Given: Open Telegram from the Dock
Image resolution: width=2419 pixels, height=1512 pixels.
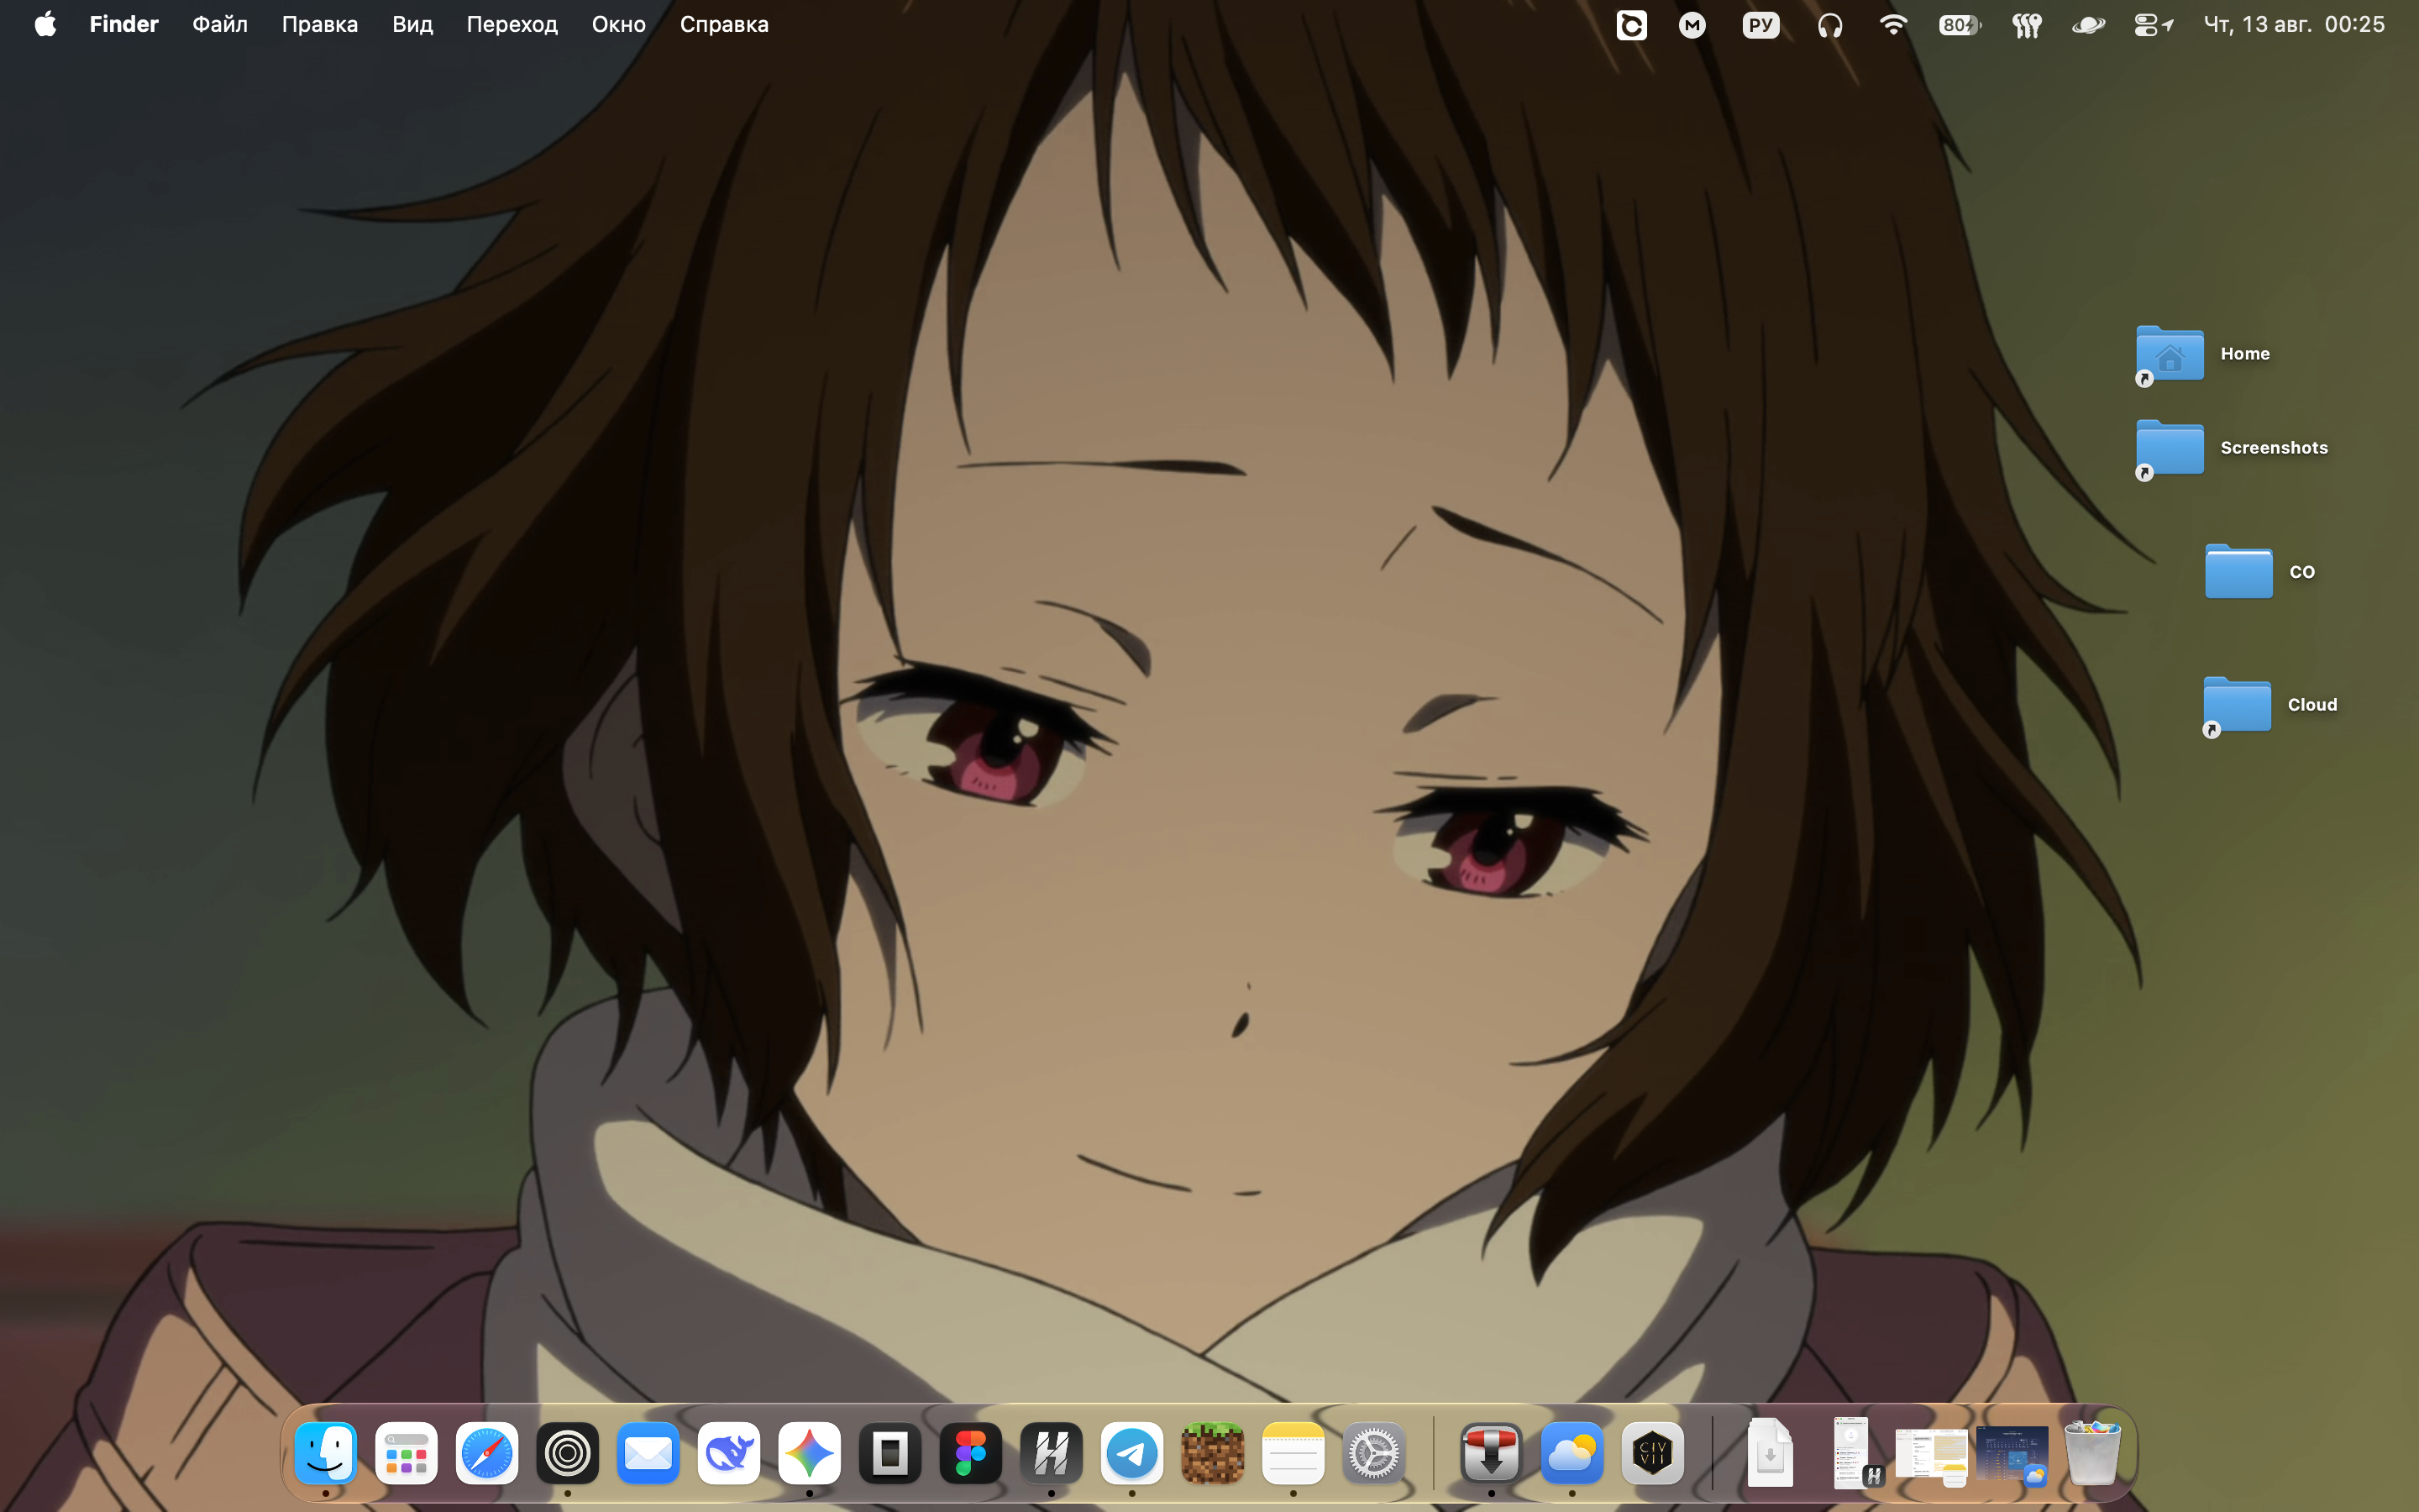Looking at the screenshot, I should click(x=1131, y=1453).
